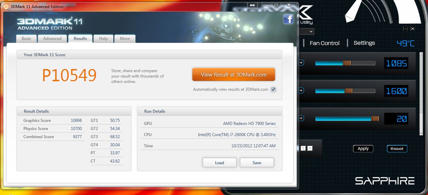Click the GT2 value '54.34'
The height and width of the screenshot is (195, 428).
click(115, 129)
